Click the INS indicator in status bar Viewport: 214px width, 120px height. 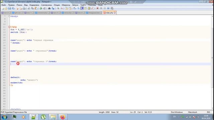208,112
